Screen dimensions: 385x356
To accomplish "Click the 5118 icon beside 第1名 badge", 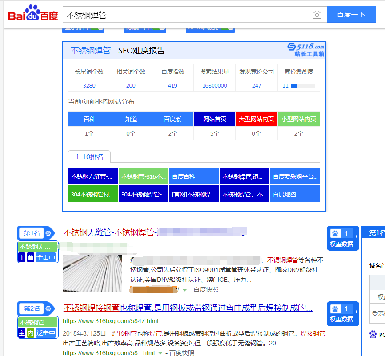I will 48,233.
